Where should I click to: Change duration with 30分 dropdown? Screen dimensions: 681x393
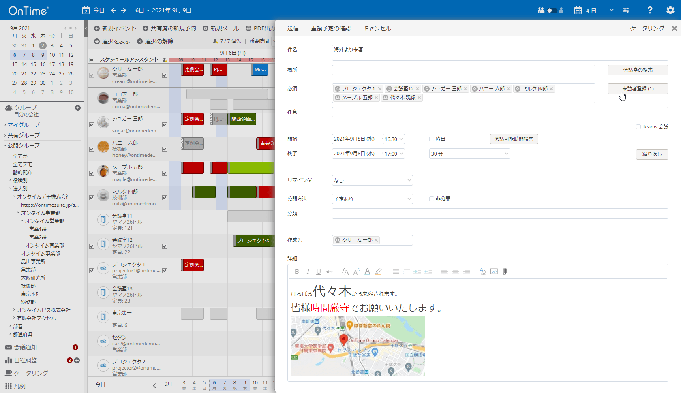pyautogui.click(x=469, y=154)
